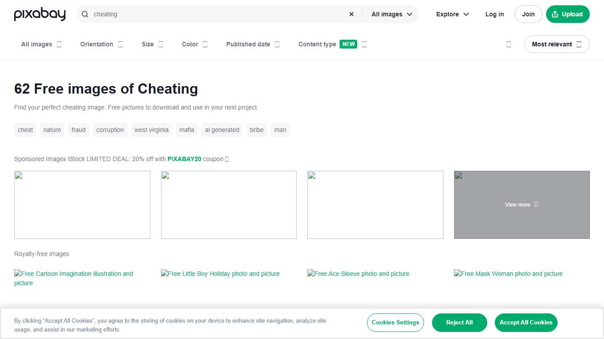Screen dimensions: 604x339
Task: Clear the search query using the X icon
Action: pyautogui.click(x=351, y=14)
